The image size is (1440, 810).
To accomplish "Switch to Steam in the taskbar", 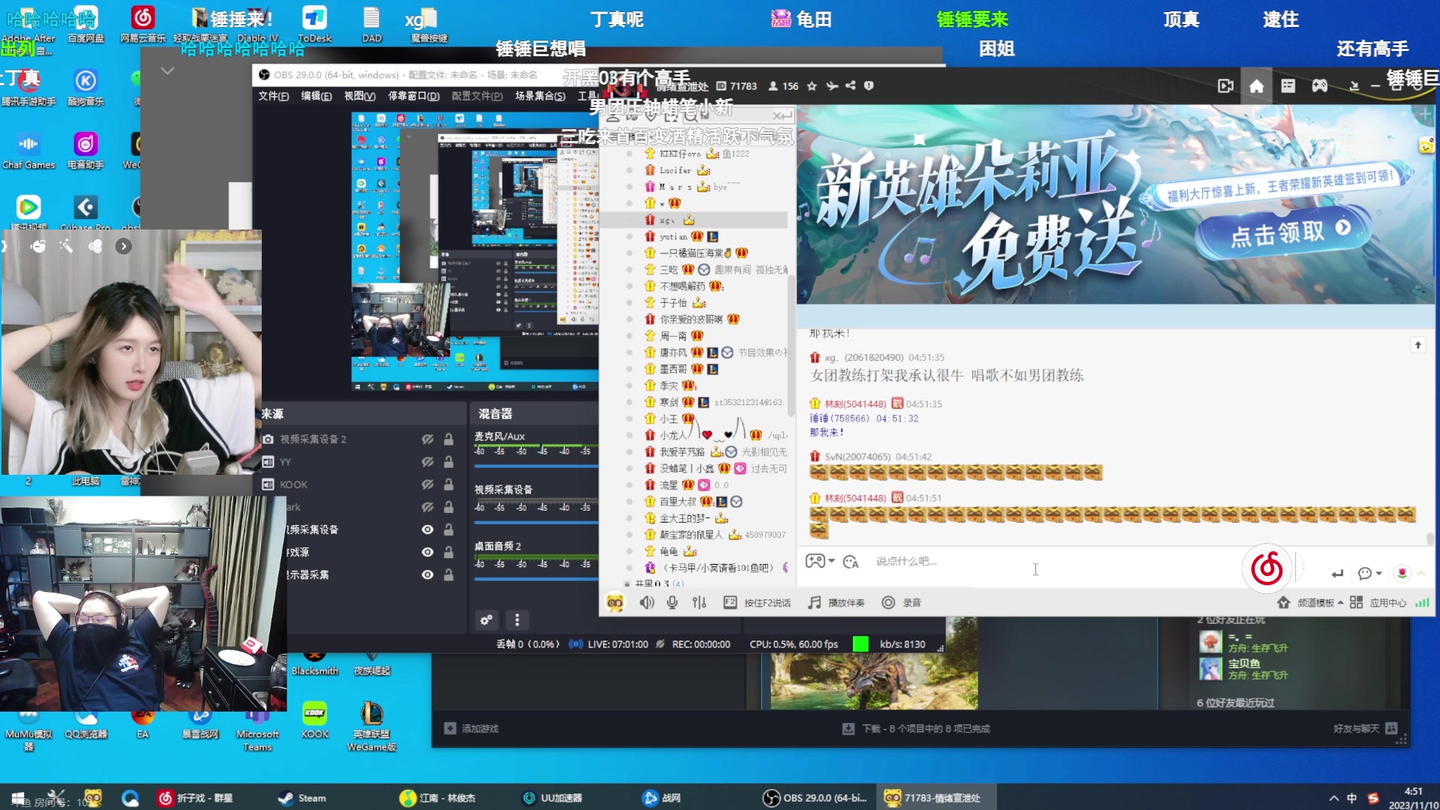I will [x=302, y=798].
